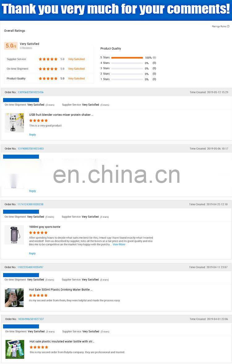Open the Ratings Rules help icon
232x364 pixels.
tap(228, 27)
